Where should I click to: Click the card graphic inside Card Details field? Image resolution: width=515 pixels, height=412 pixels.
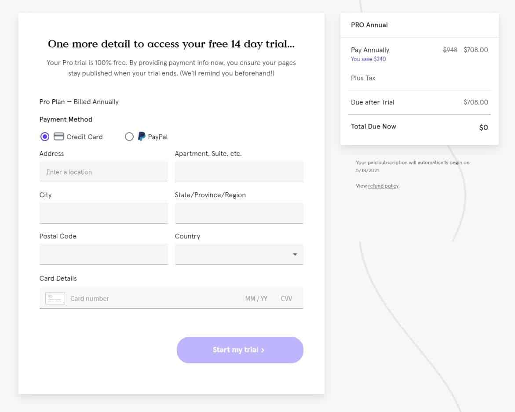pyautogui.click(x=55, y=298)
